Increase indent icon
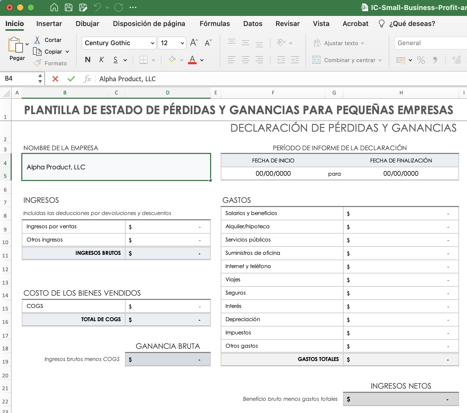The image size is (467, 413). [x=295, y=60]
